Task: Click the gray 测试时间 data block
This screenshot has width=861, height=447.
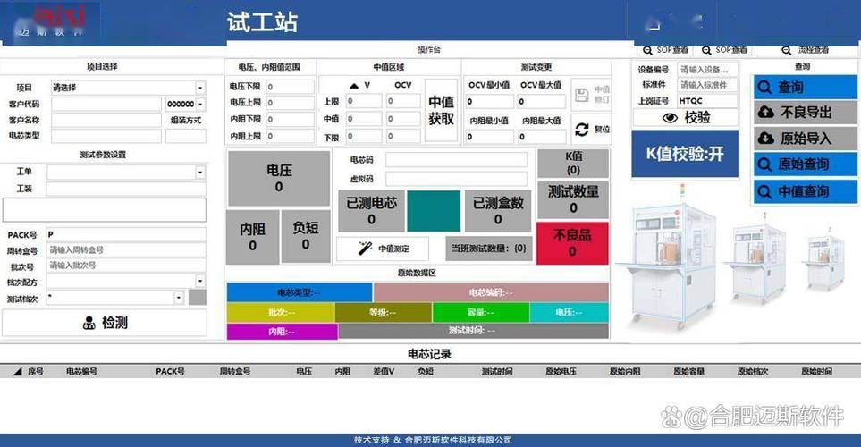Action: click(x=473, y=331)
